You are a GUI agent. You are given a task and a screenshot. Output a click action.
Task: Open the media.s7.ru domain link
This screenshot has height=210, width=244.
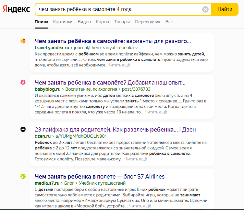tap(47, 183)
